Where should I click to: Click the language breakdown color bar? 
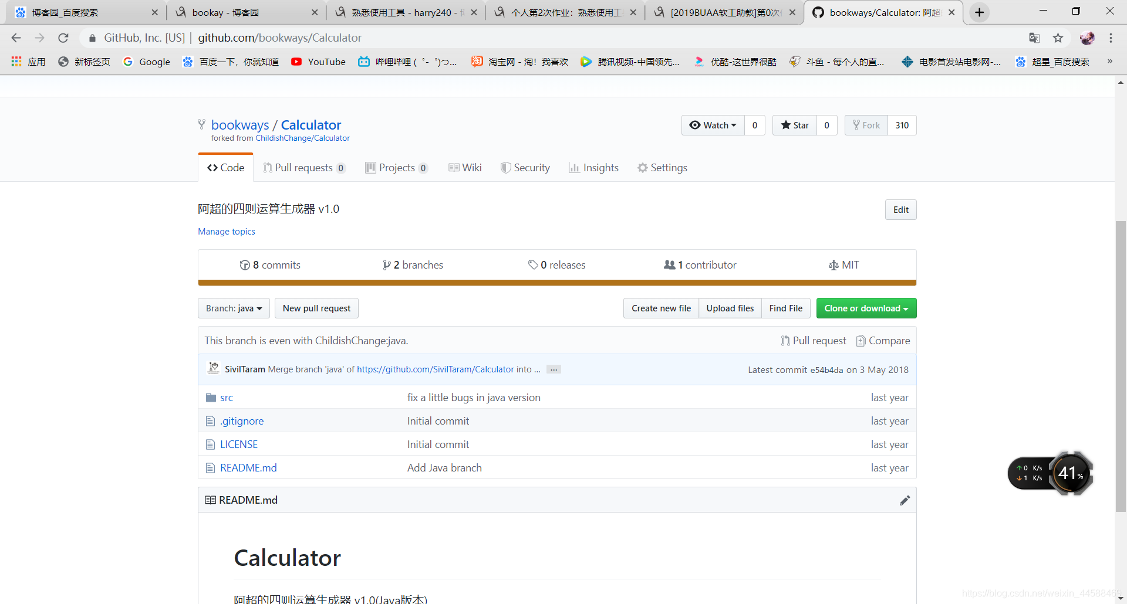coord(557,283)
